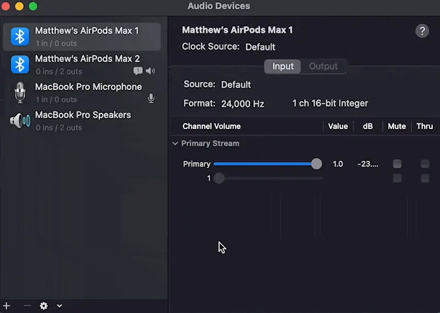Click the Channel Volume column header
Screen dimensions: 440x313
tap(212, 126)
